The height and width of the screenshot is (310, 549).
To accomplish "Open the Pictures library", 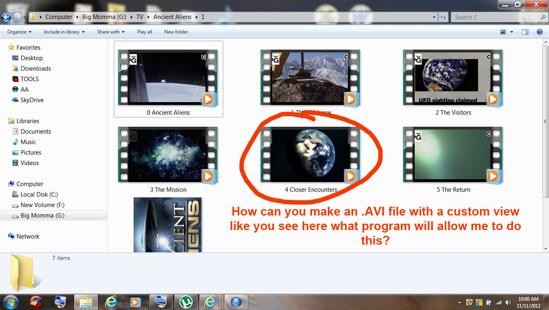I will 31,153.
